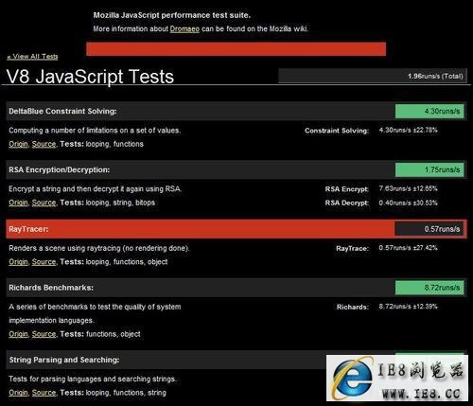Open Source link under RSA test

[x=44, y=203]
